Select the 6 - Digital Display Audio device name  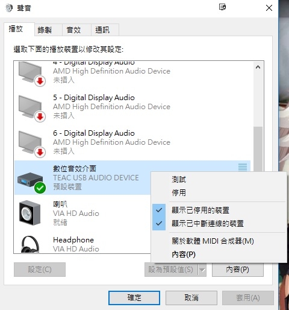click(x=94, y=133)
